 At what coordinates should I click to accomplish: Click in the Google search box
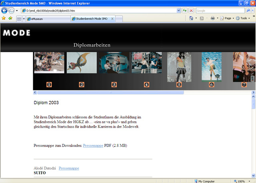pos(224,10)
